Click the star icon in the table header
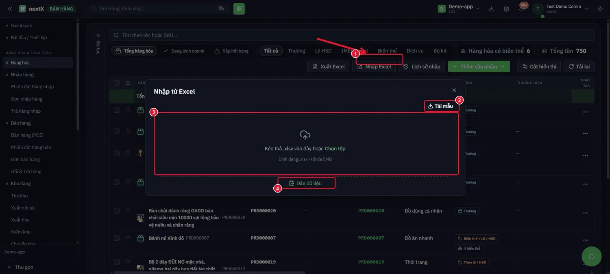The height and width of the screenshot is (274, 610). pos(128,83)
